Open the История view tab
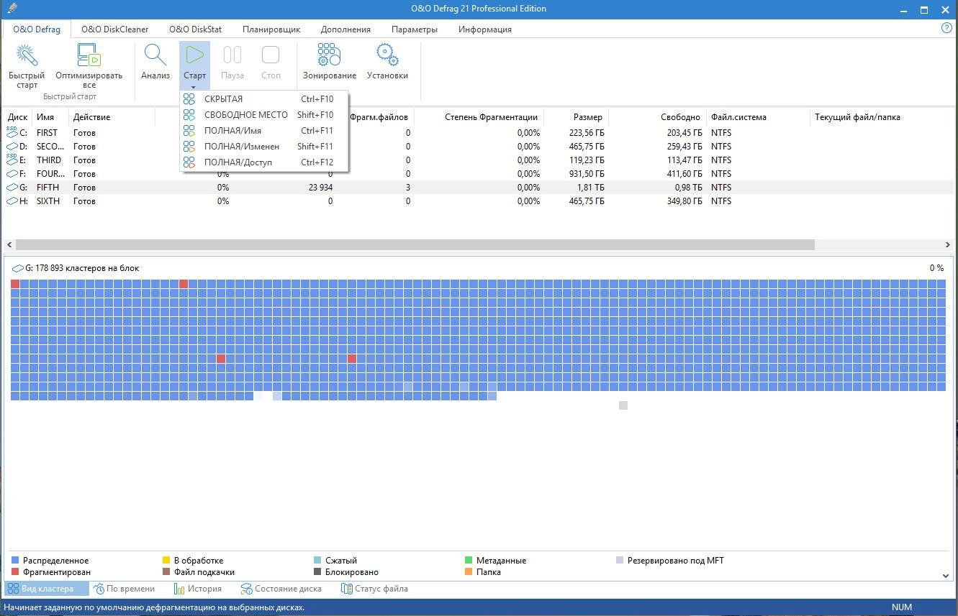Image resolution: width=958 pixels, height=616 pixels. pos(198,589)
